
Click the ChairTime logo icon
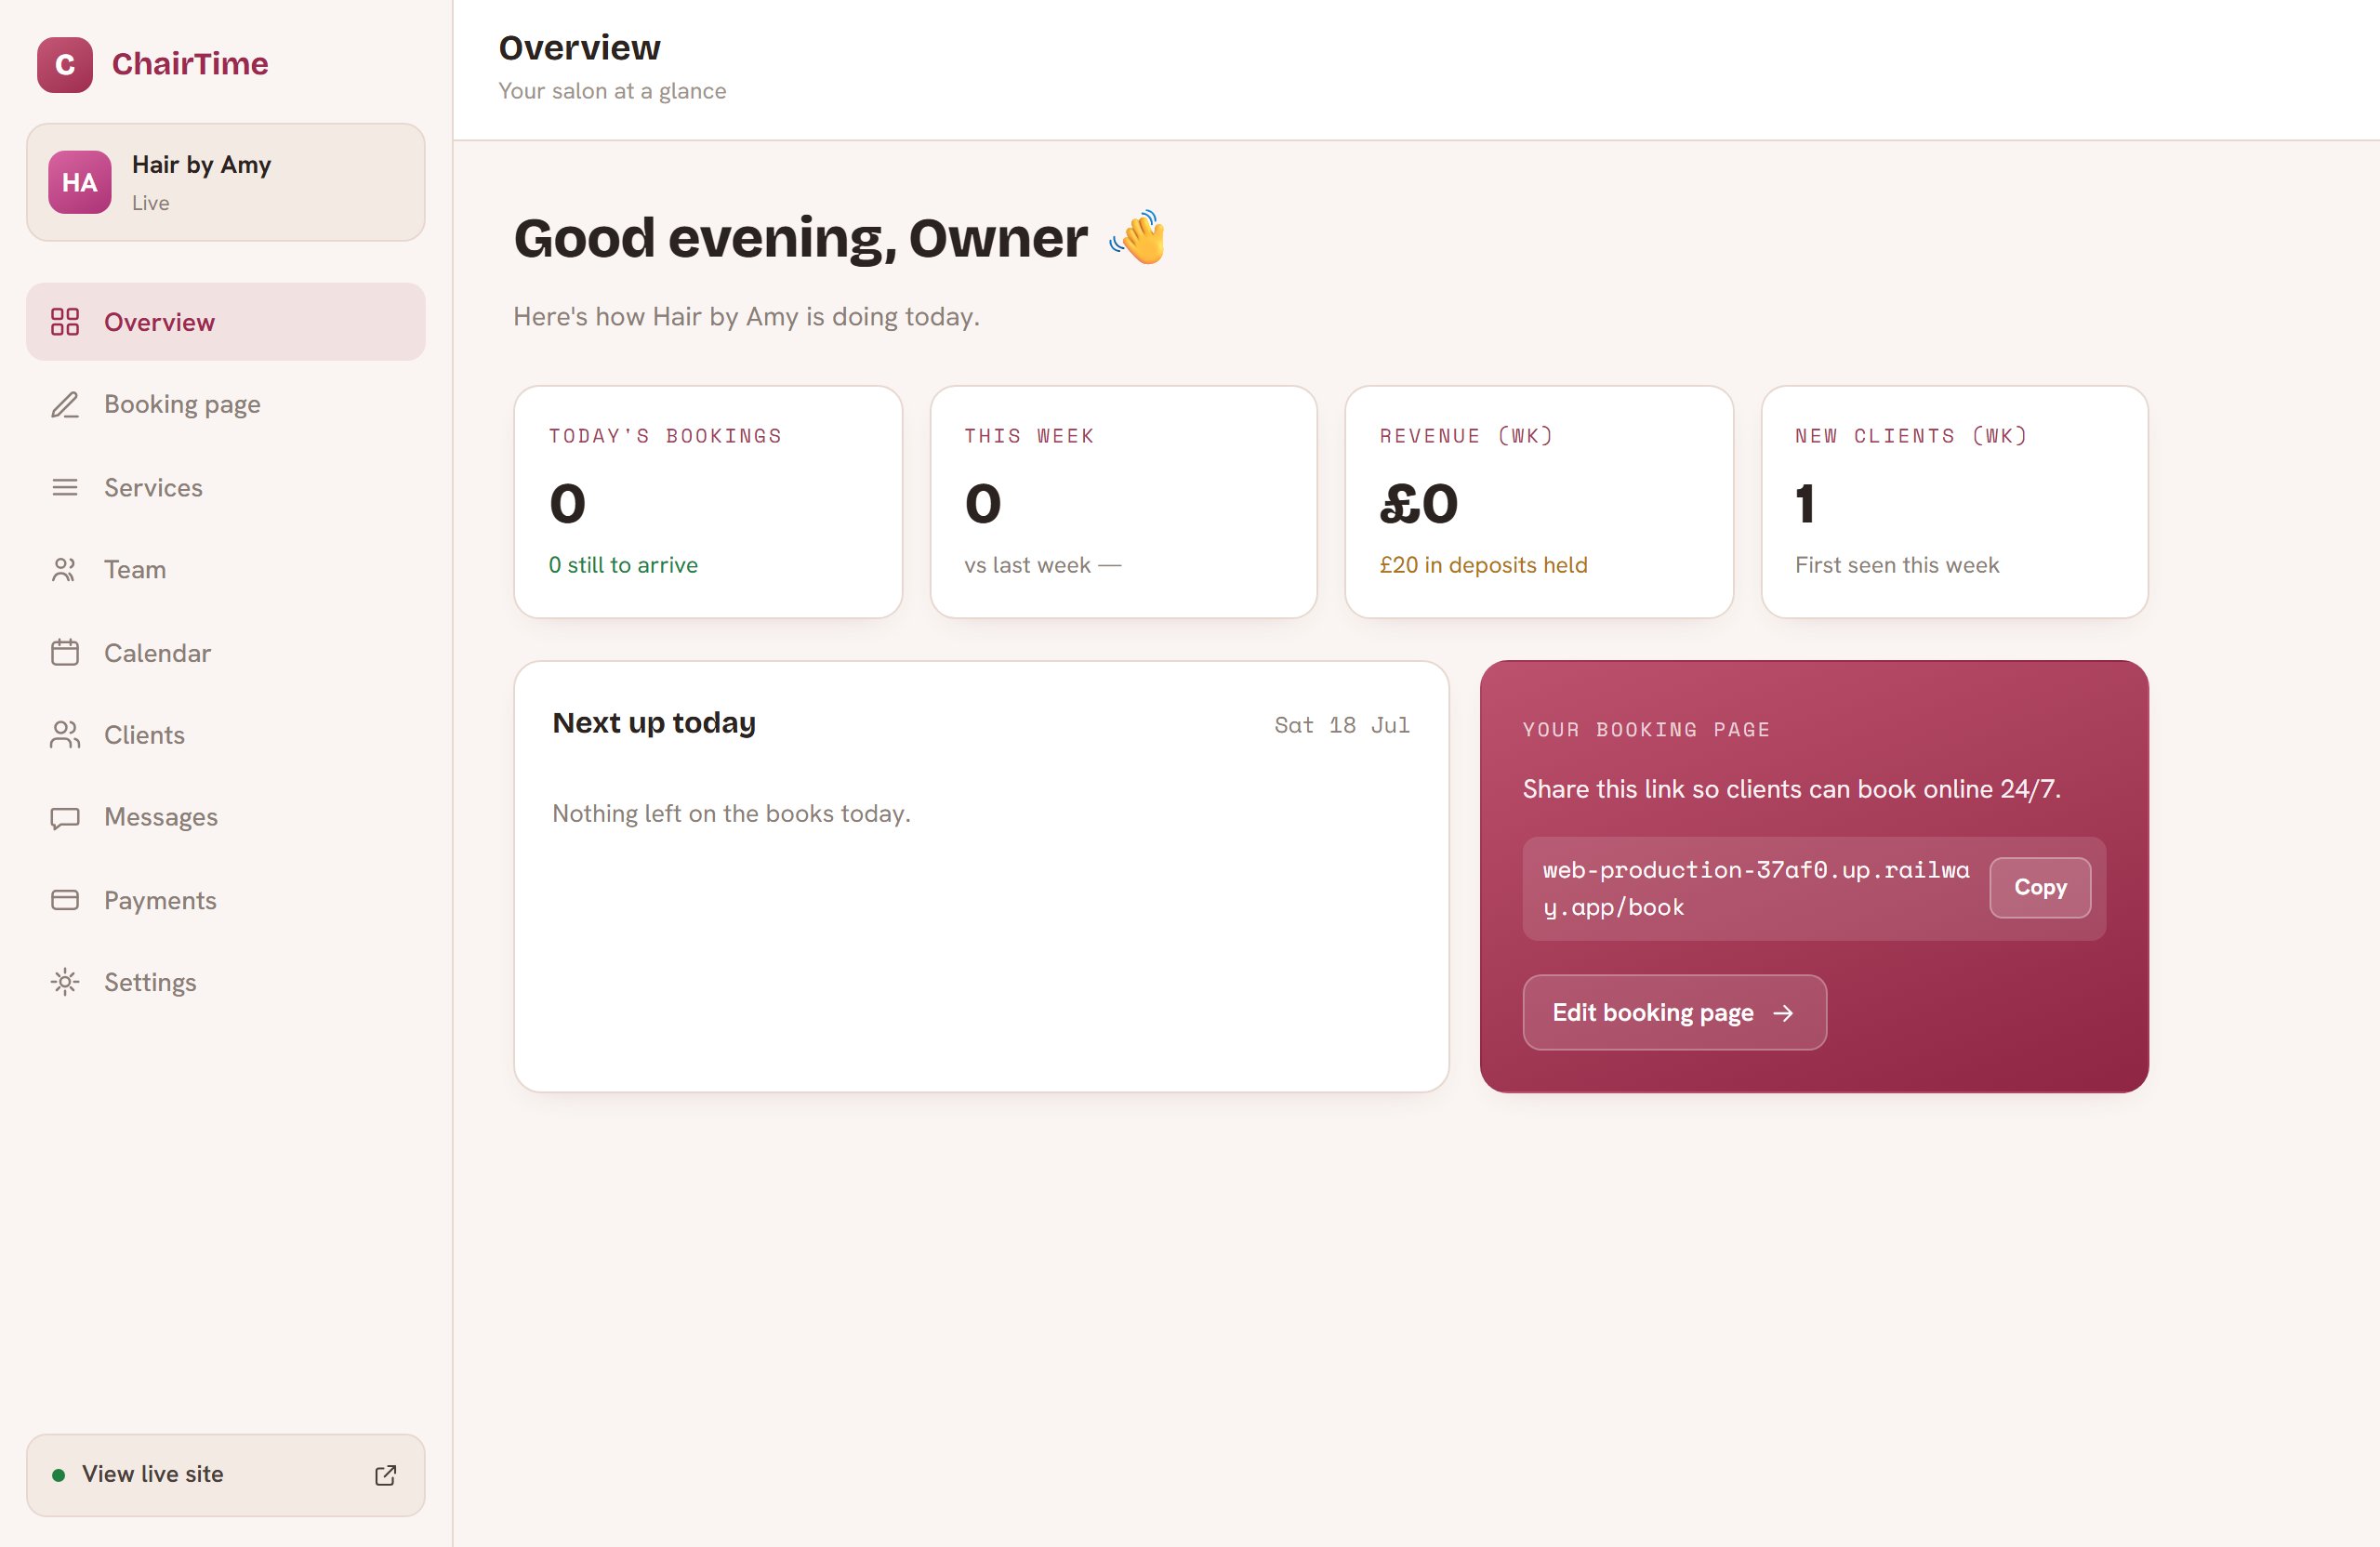click(x=65, y=65)
